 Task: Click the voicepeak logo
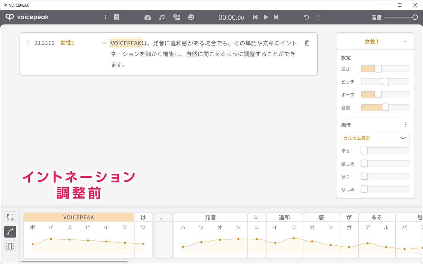tap(27, 17)
